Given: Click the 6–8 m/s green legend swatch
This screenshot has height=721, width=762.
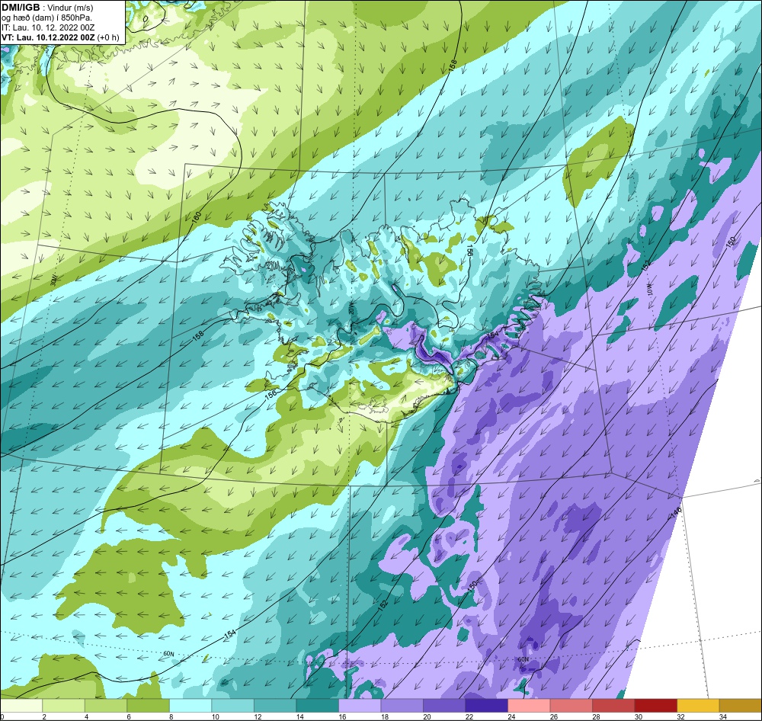Looking at the screenshot, I should (x=149, y=706).
